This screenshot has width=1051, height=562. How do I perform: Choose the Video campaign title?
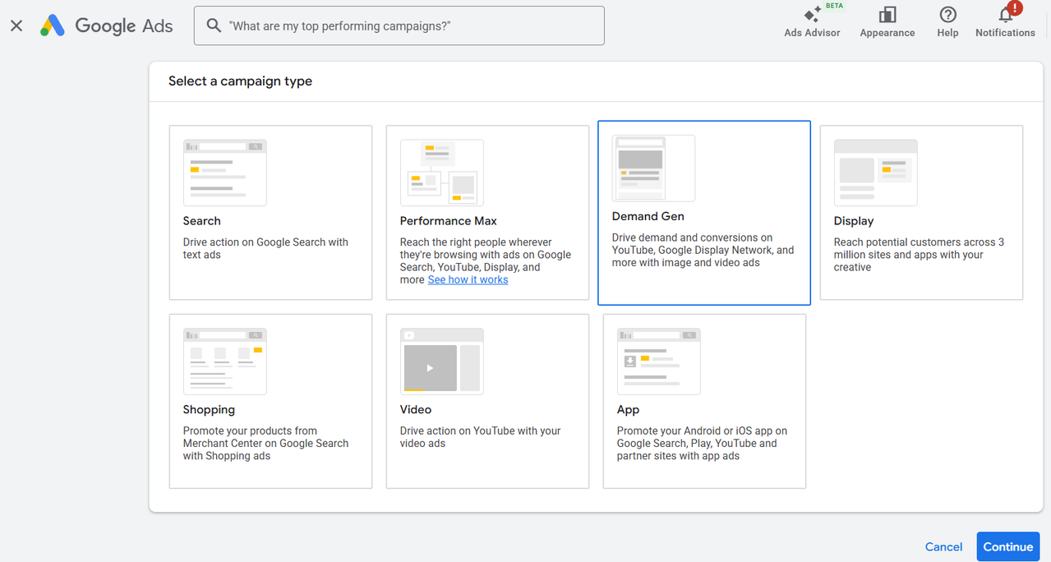click(416, 409)
